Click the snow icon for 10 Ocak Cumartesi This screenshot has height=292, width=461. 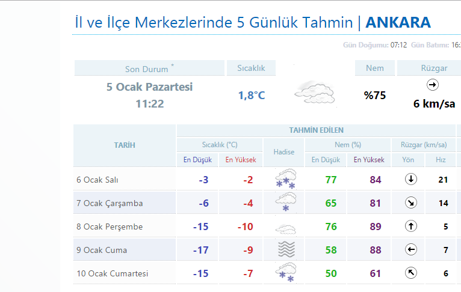tap(285, 273)
